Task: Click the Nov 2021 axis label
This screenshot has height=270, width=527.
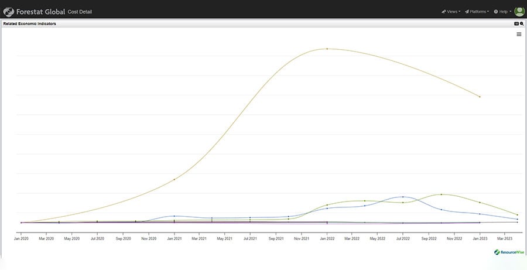Action: point(302,238)
